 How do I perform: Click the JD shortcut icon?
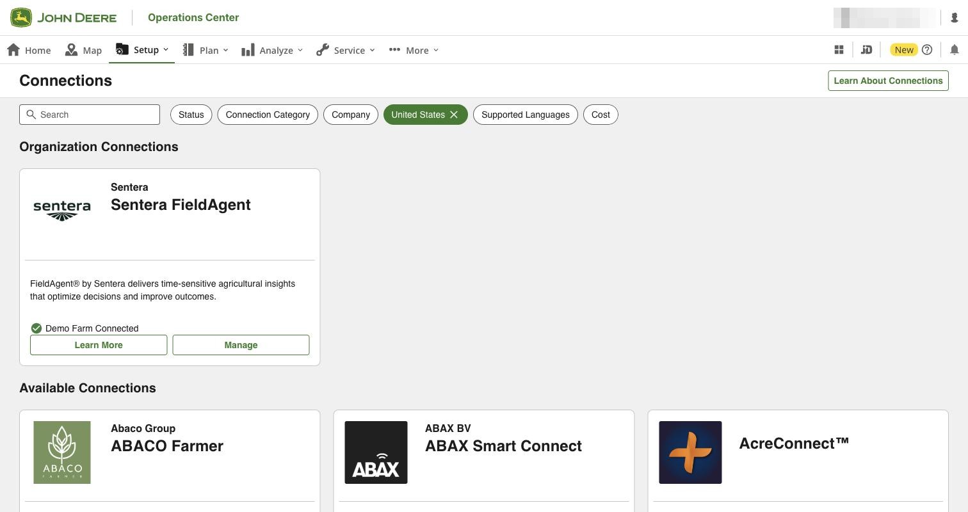point(866,50)
